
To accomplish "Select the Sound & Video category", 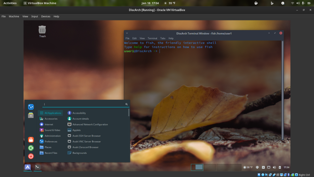I will coord(50,130).
